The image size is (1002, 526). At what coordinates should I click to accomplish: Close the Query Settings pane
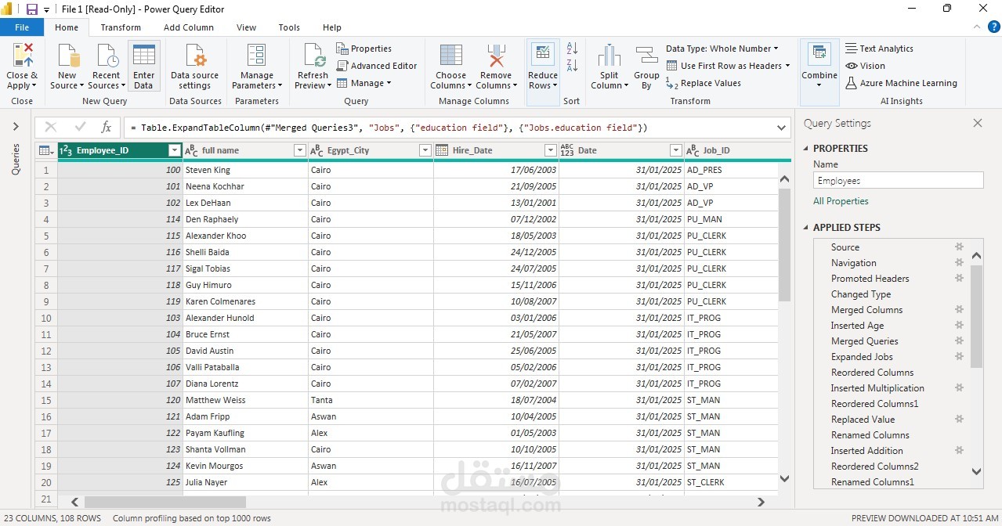[977, 123]
